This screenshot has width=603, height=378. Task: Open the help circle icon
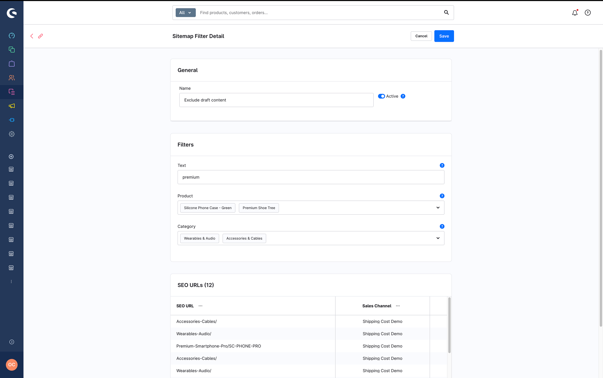pyautogui.click(x=588, y=13)
